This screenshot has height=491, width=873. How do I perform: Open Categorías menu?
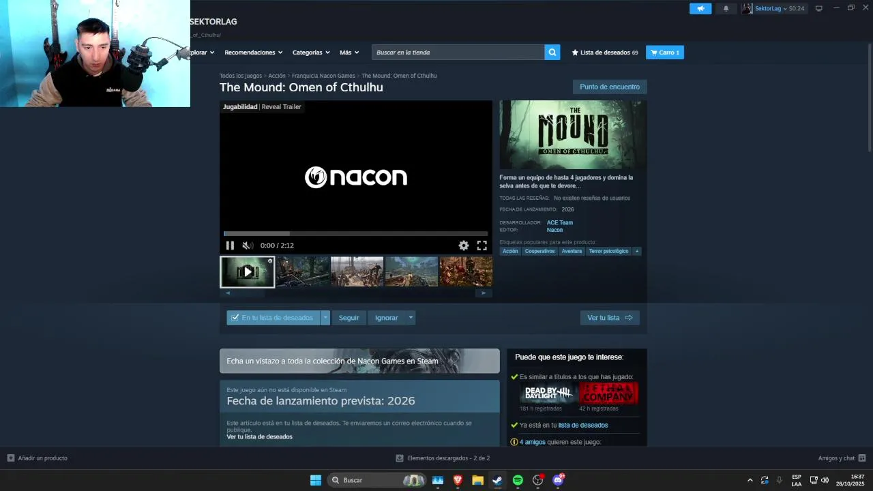311,53
